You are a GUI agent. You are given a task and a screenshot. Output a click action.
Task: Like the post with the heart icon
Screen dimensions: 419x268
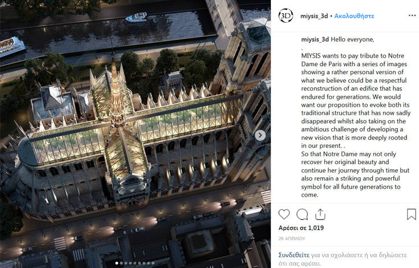pos(284,214)
